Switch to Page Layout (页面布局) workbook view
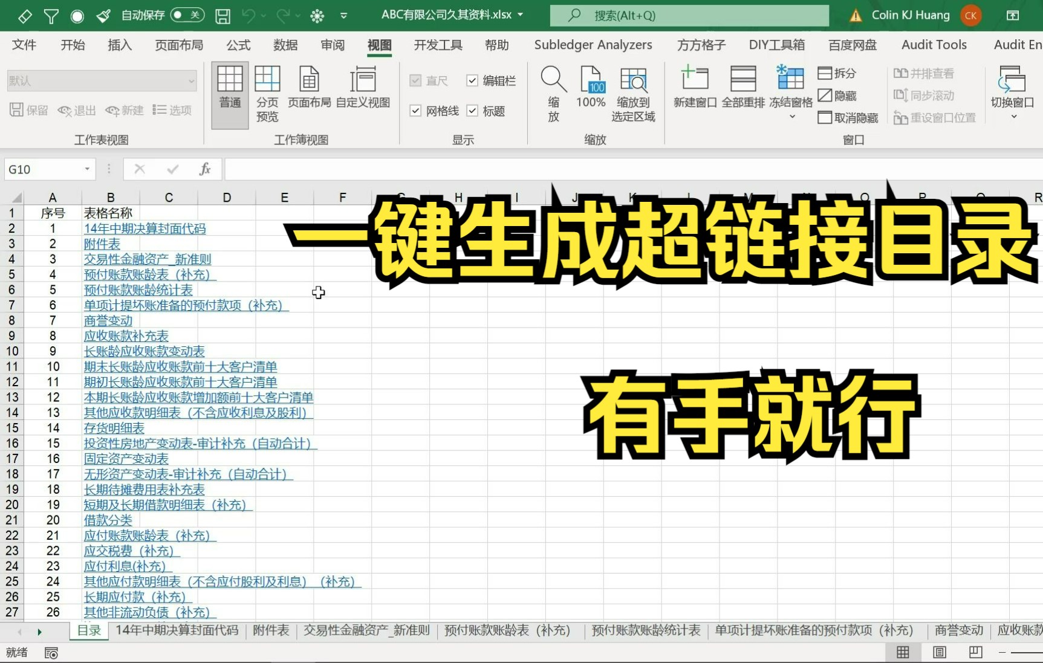Screen dimensions: 1043x663 point(309,88)
